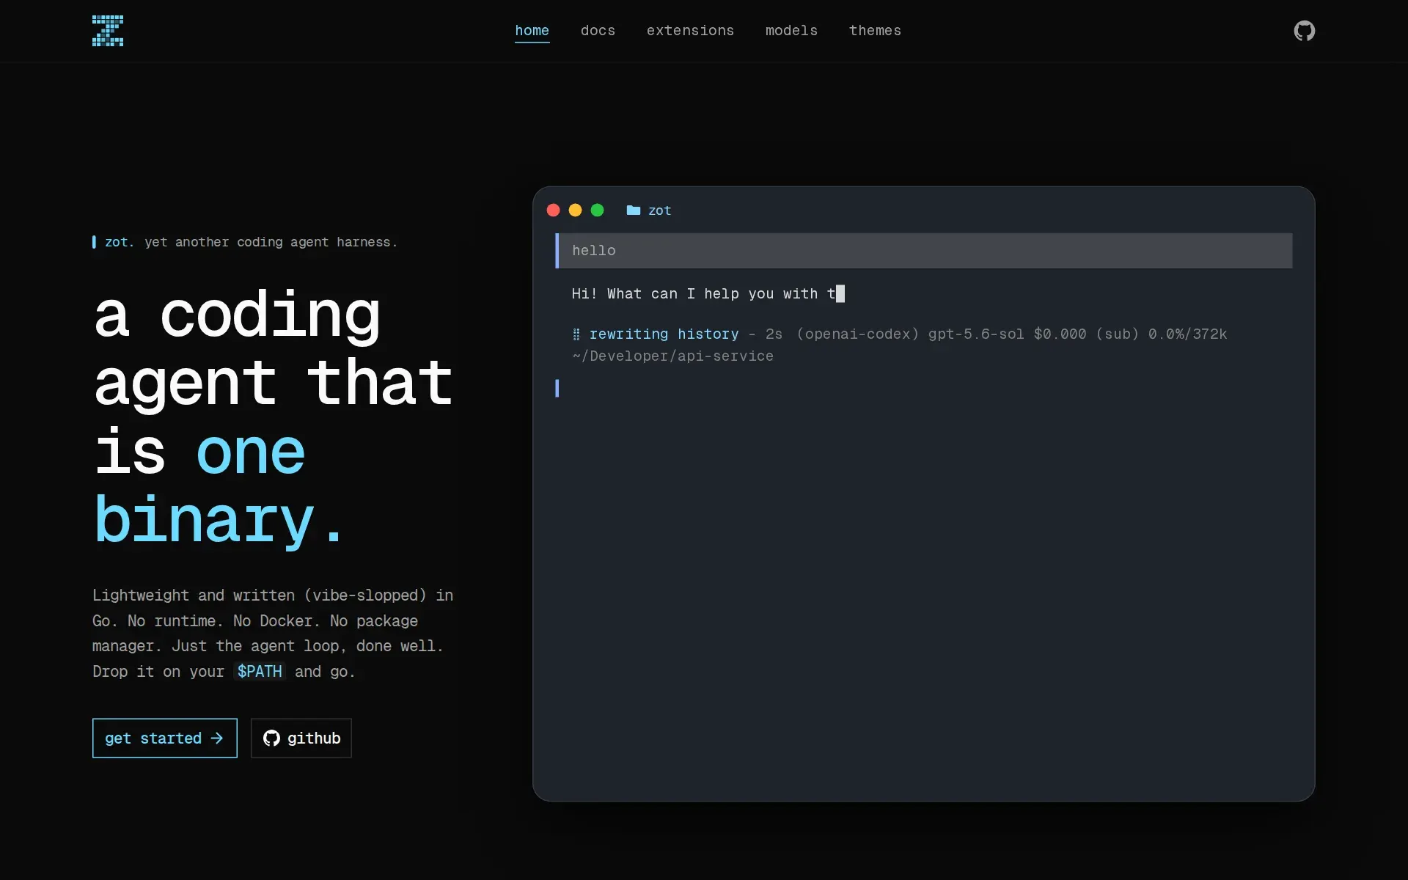1408x880 pixels.
Task: Open the extensions nav link
Action: (690, 31)
